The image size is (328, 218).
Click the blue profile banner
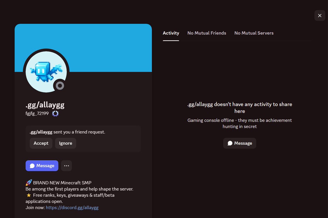83,48
